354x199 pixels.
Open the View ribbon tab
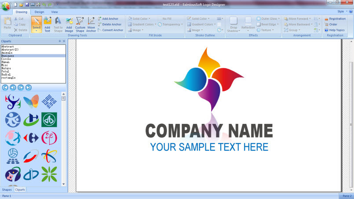coord(55,12)
